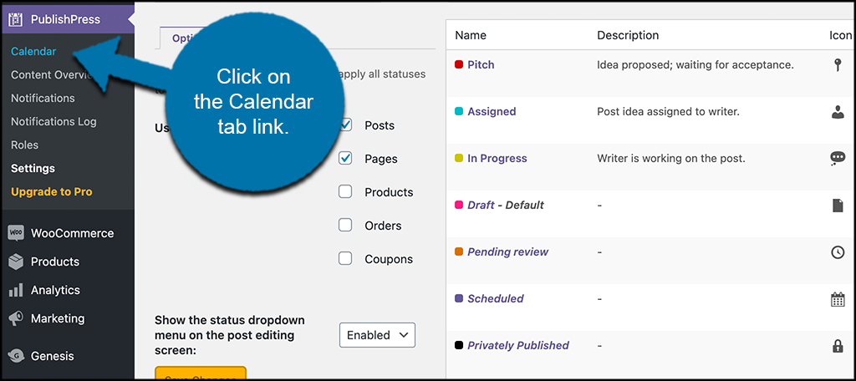Open the Settings submenu item

33,169
